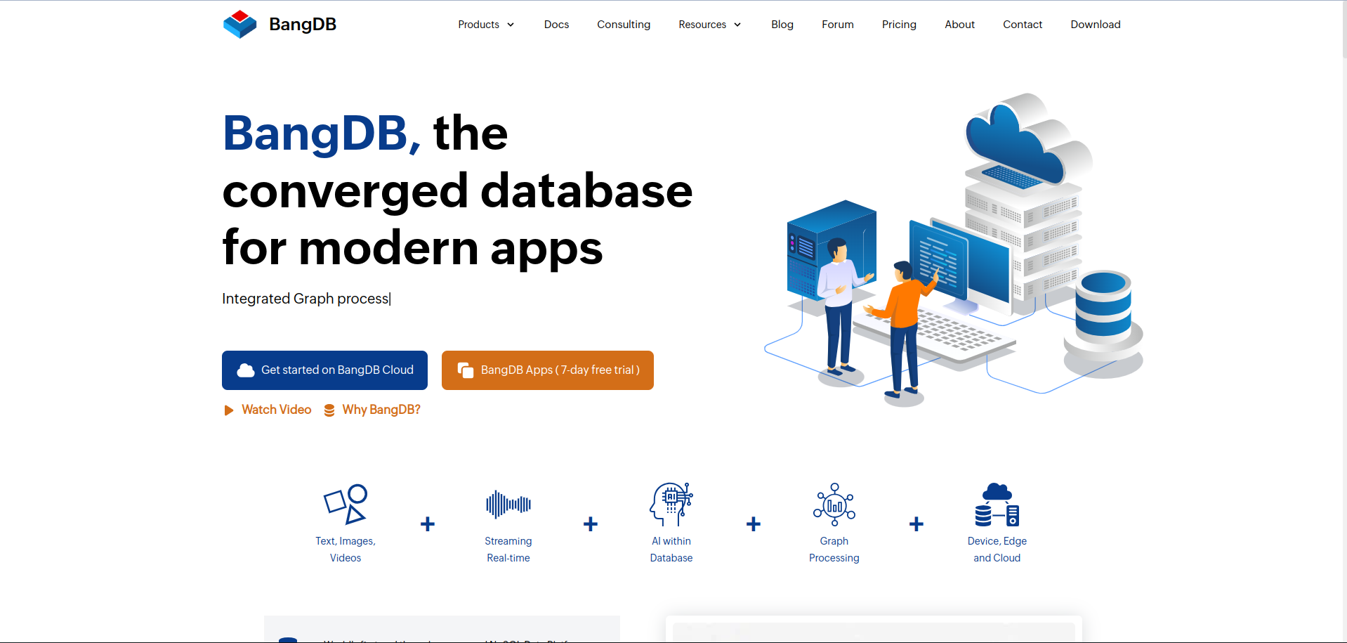Click the hero isometric database illustration

[x=954, y=250]
